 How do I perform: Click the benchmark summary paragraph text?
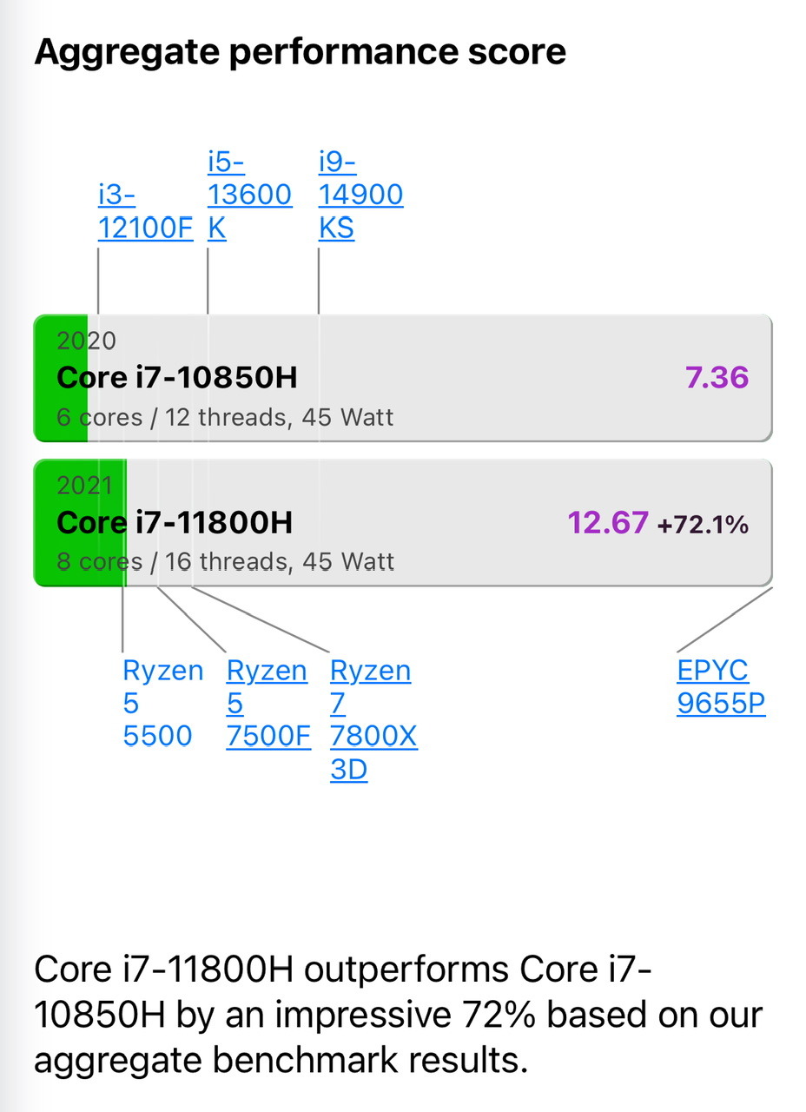pos(398,1015)
